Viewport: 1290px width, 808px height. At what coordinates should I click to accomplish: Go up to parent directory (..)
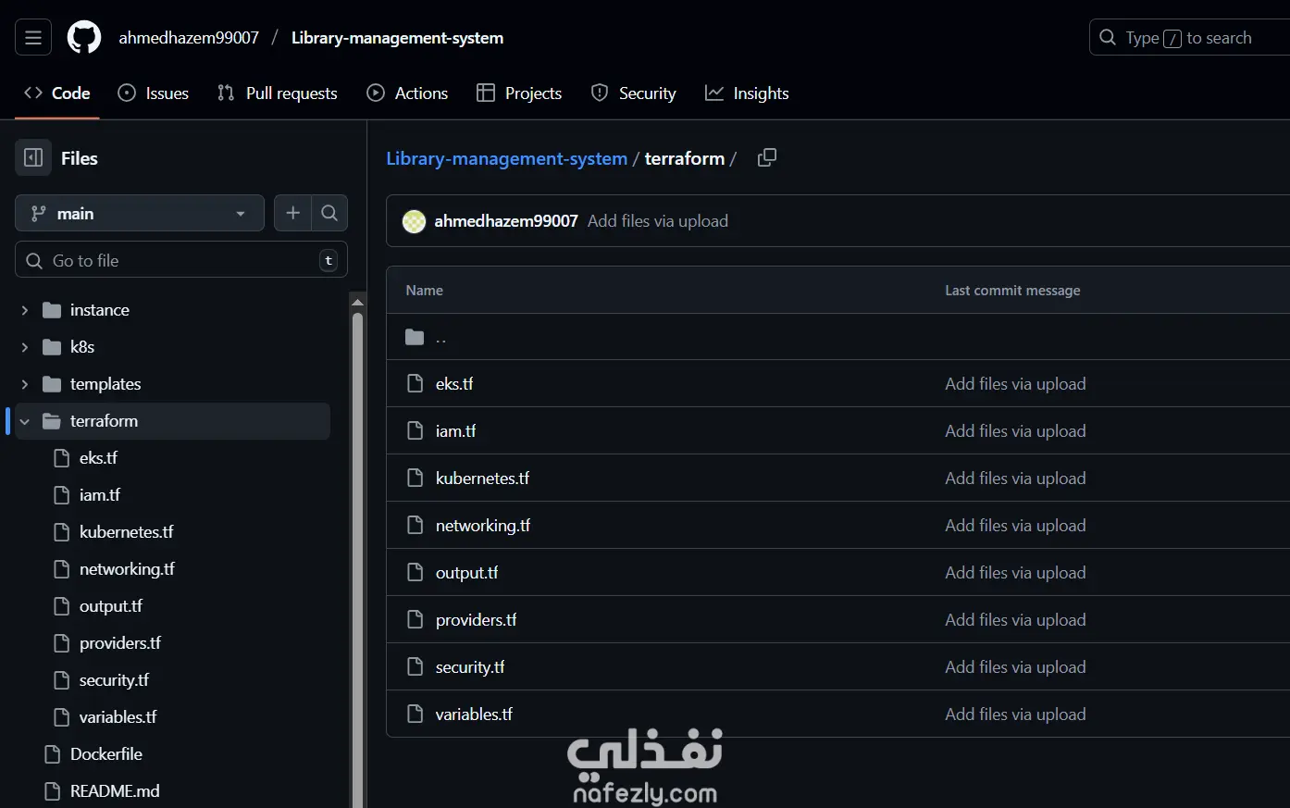click(x=440, y=337)
